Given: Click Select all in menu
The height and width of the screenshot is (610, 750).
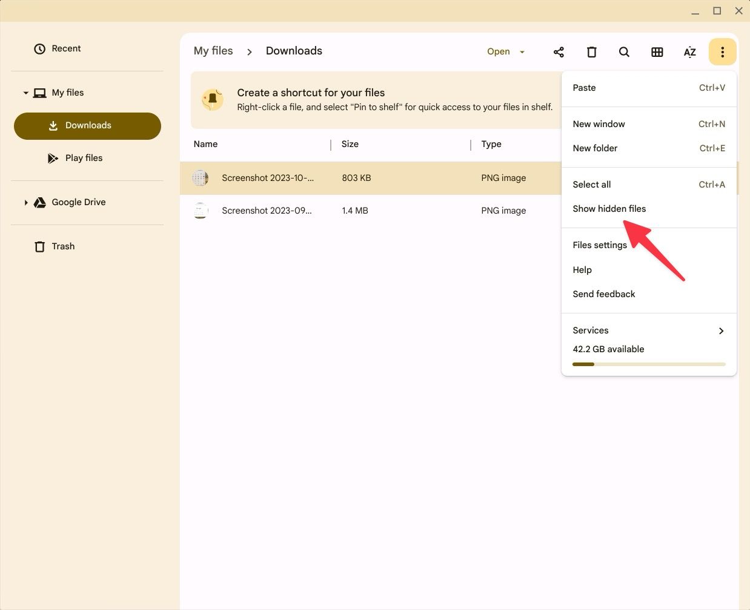Looking at the screenshot, I should (x=591, y=185).
